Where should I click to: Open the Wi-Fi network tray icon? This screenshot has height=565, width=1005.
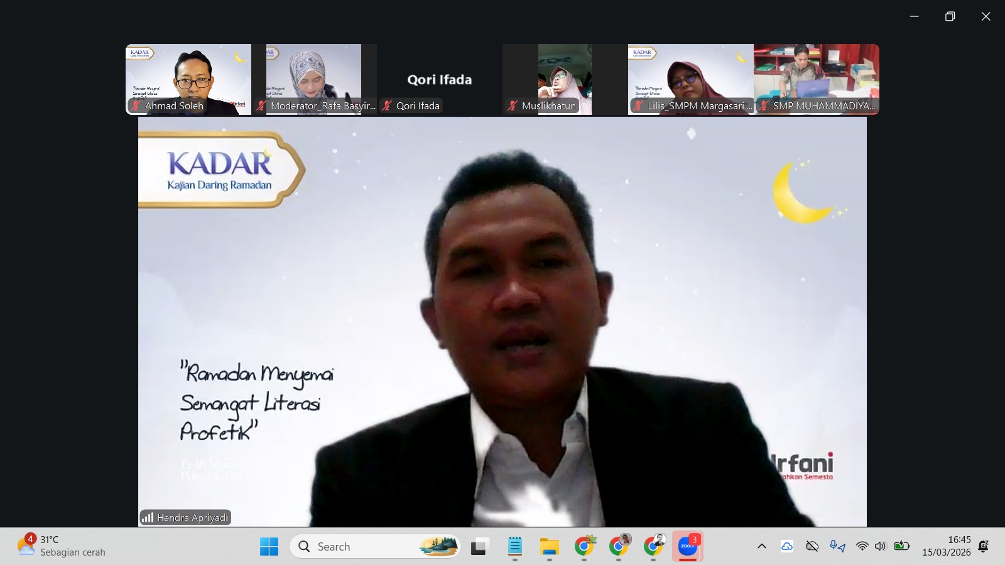point(862,546)
